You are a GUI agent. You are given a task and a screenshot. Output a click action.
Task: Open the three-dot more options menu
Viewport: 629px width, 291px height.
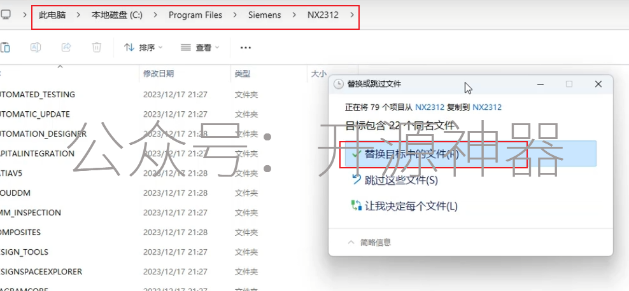(x=246, y=48)
